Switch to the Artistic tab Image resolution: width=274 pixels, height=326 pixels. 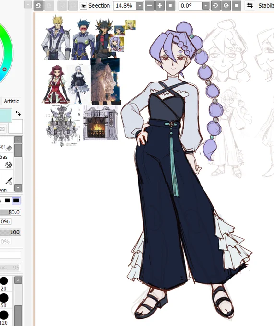11,101
